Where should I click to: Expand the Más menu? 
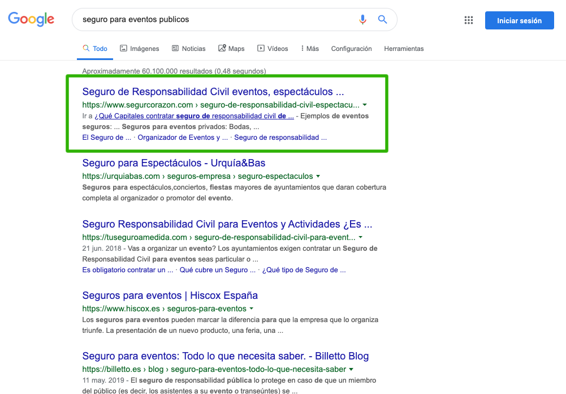(x=310, y=49)
